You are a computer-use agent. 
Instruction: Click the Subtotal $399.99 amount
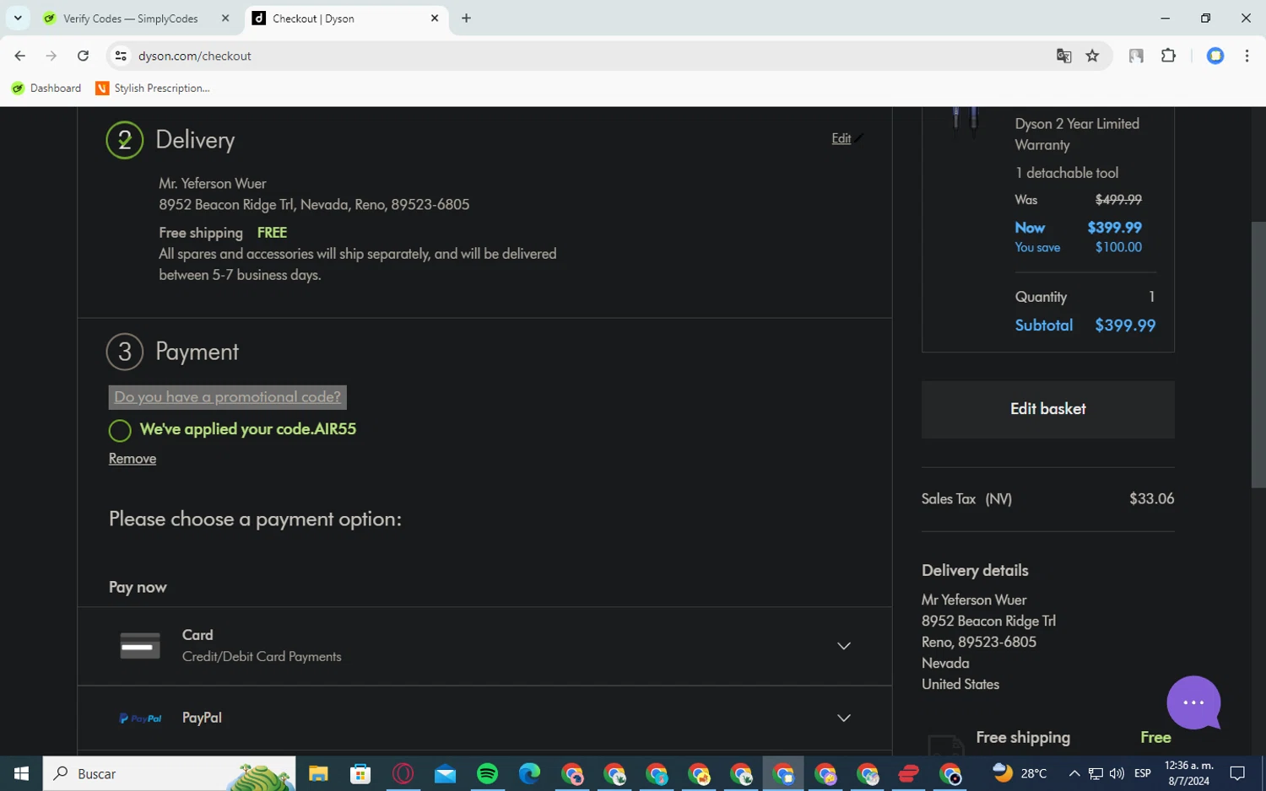[1125, 326]
